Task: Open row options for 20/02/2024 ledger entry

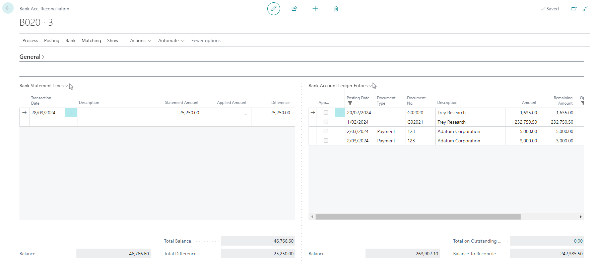Action: point(340,113)
